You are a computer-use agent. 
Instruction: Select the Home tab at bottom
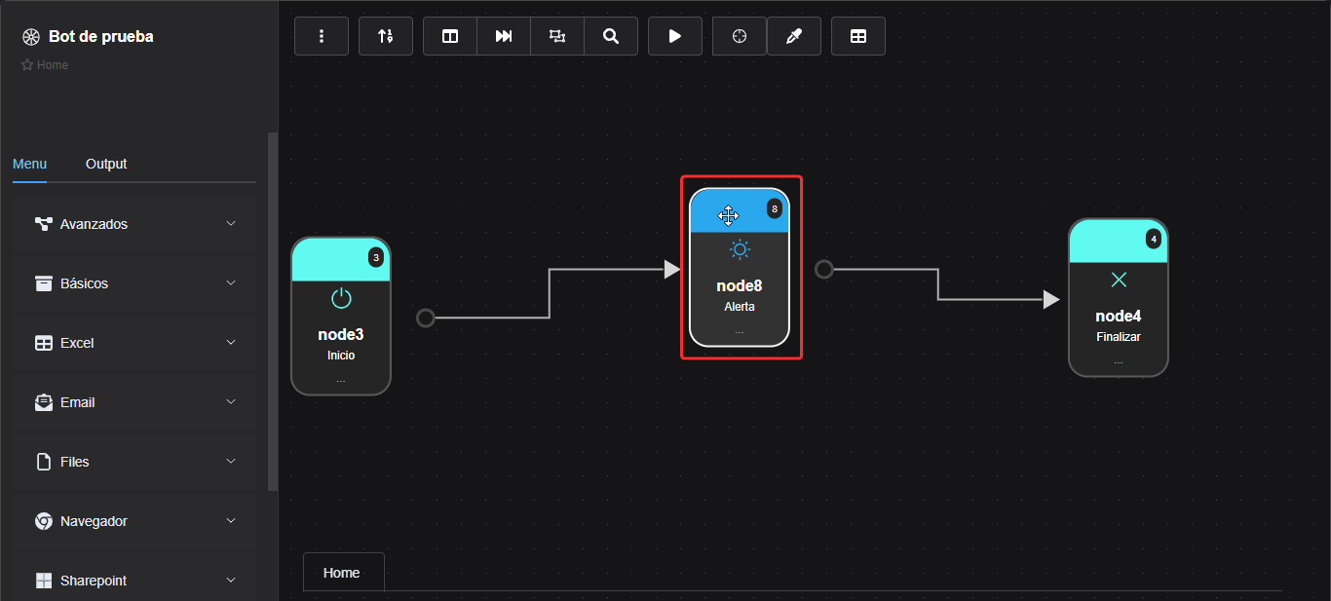(x=342, y=573)
